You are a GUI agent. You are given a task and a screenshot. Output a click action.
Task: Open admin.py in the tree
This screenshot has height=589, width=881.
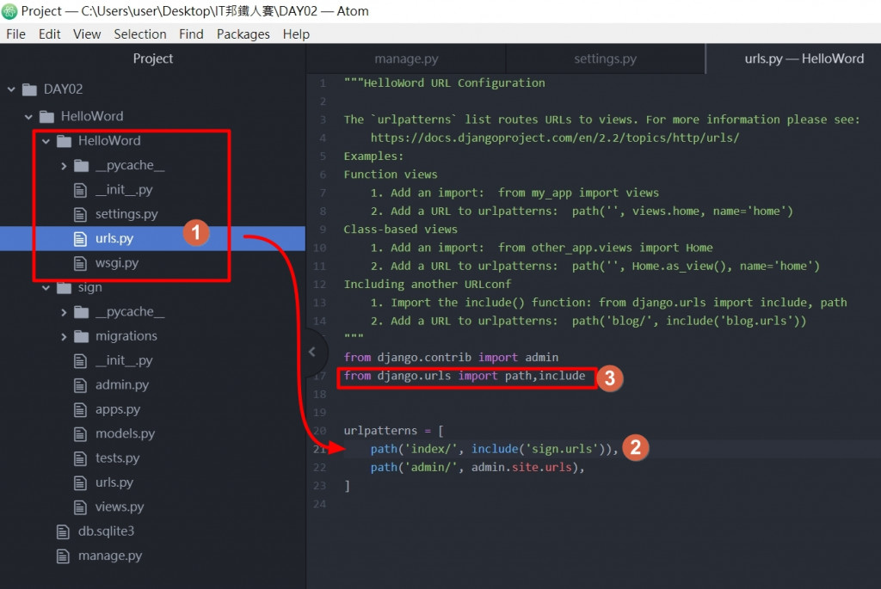[122, 384]
